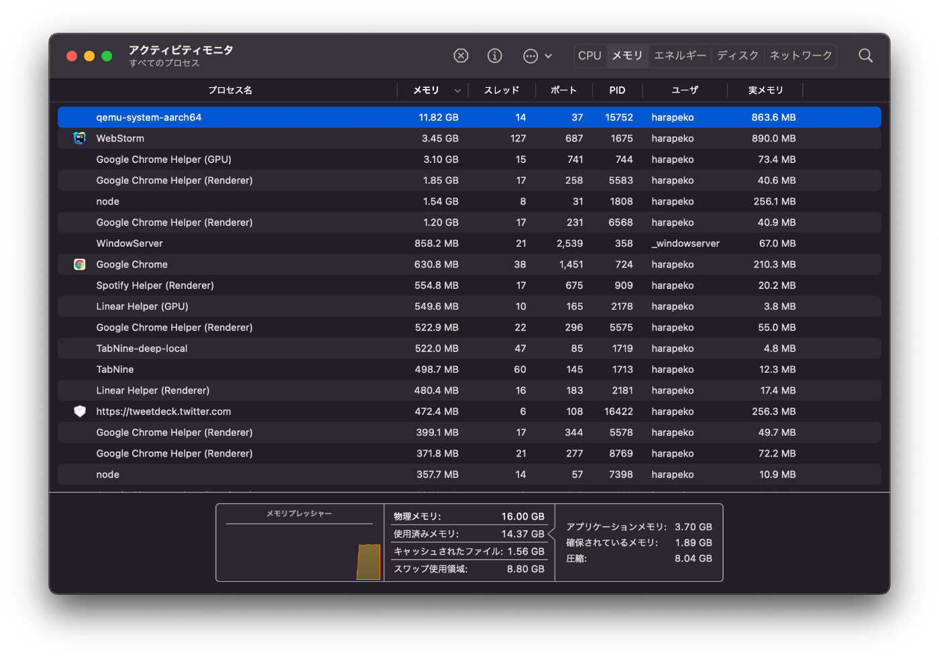Click the _windowserver user cell

pos(685,243)
